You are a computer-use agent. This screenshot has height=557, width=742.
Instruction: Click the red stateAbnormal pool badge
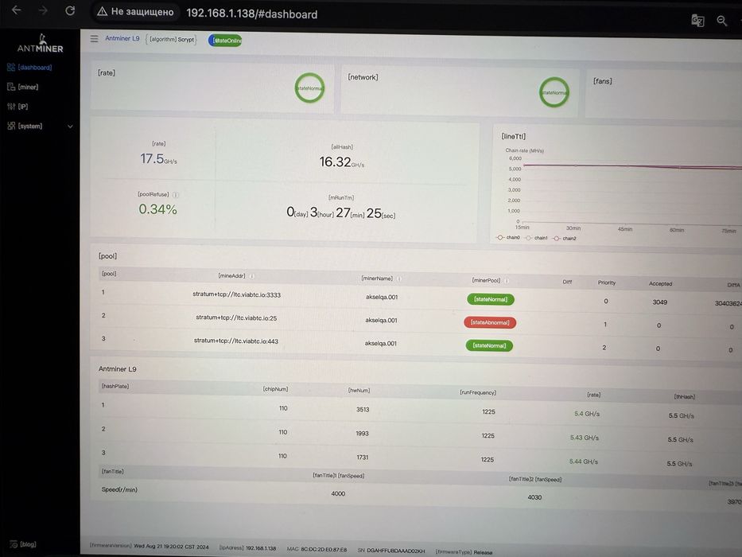pos(490,322)
